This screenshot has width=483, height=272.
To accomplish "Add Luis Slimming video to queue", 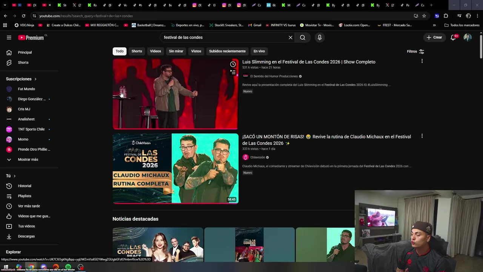I will (x=233, y=72).
